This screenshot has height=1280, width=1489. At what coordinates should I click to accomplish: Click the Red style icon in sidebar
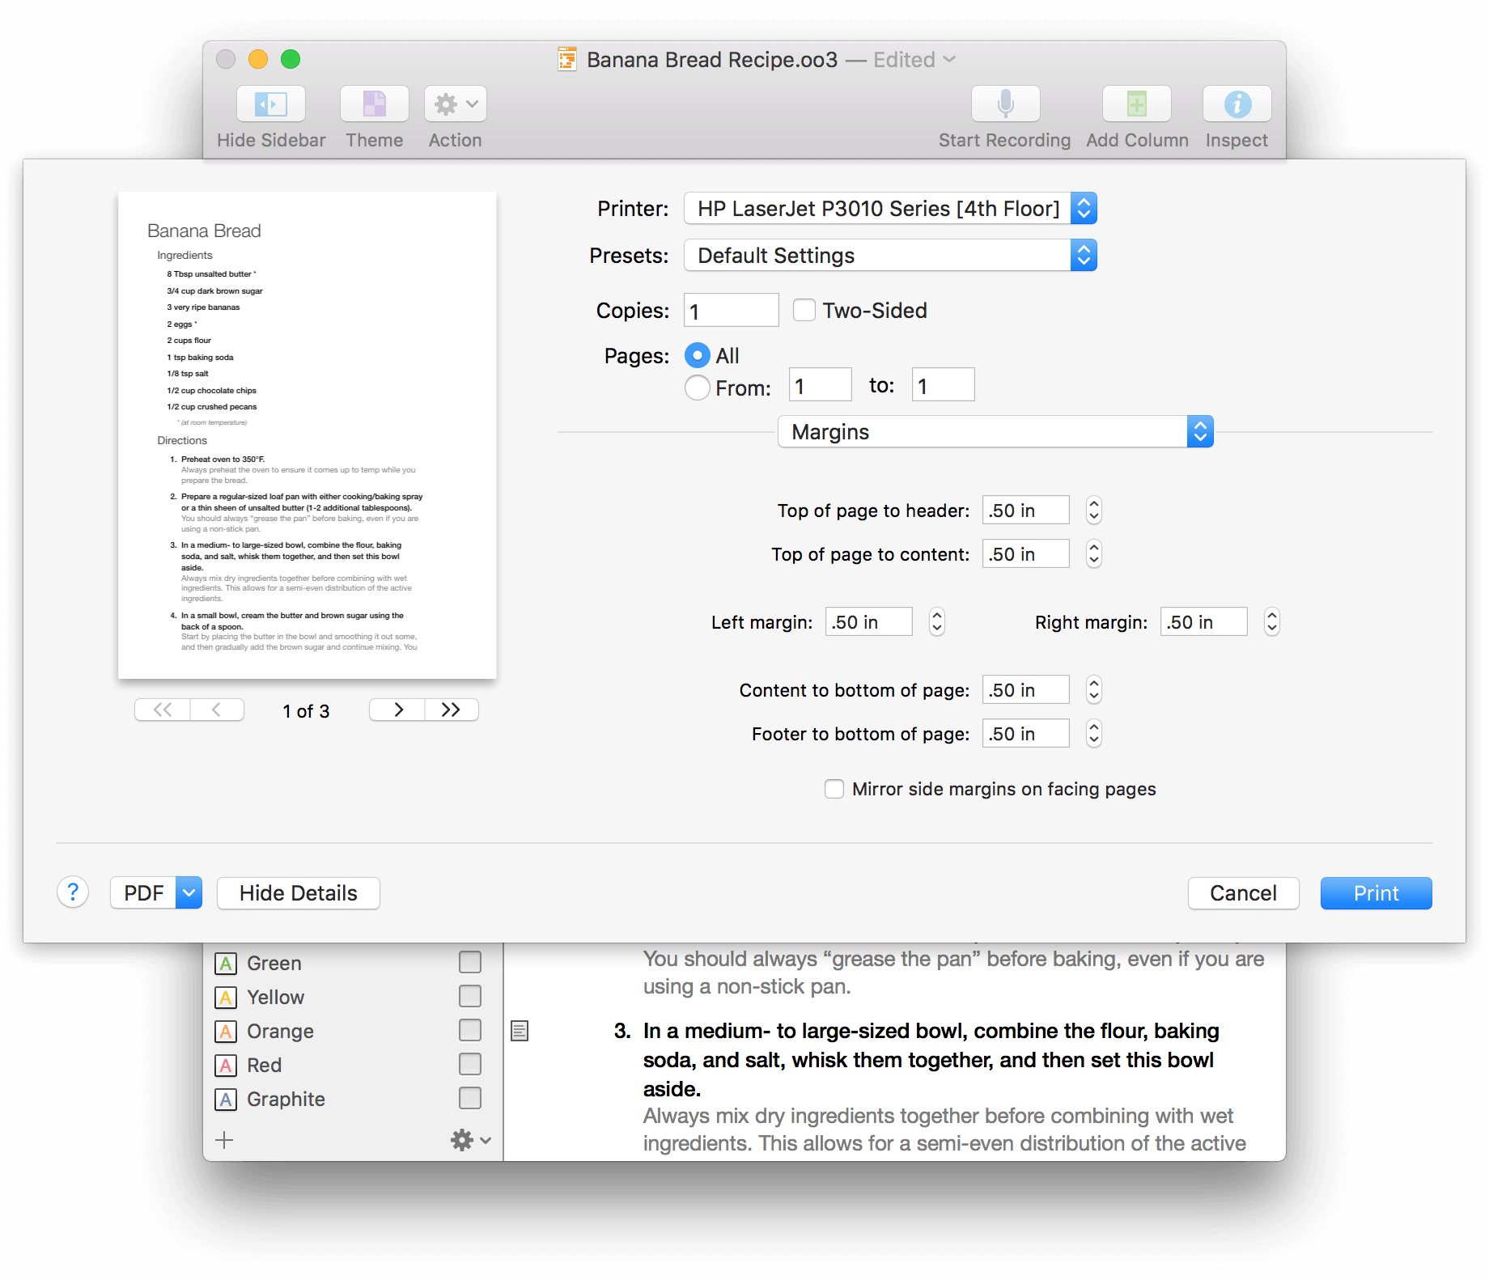click(x=226, y=1065)
